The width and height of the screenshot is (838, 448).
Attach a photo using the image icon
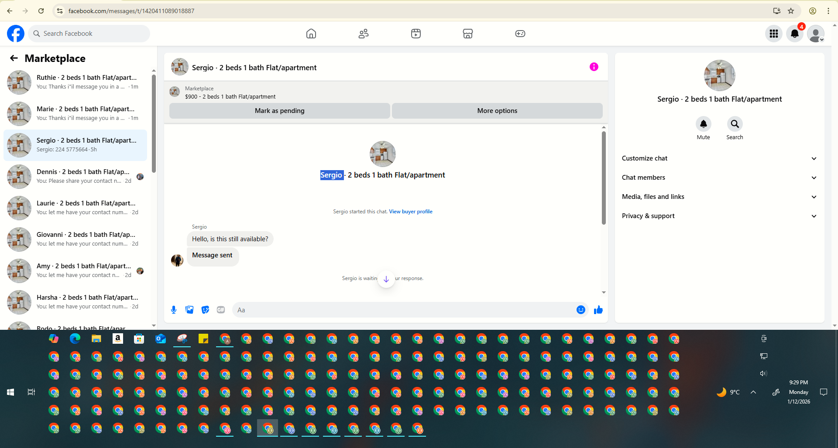coord(189,310)
